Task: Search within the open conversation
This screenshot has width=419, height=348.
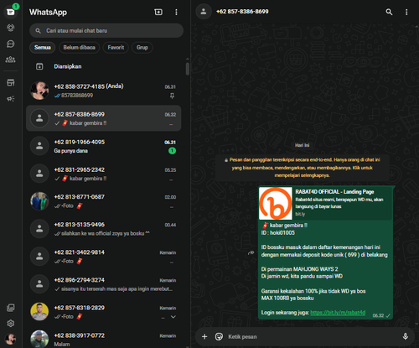Action: [389, 12]
